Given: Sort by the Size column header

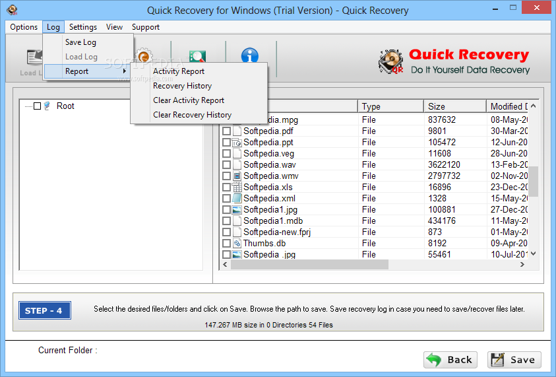Looking at the screenshot, I should 455,106.
